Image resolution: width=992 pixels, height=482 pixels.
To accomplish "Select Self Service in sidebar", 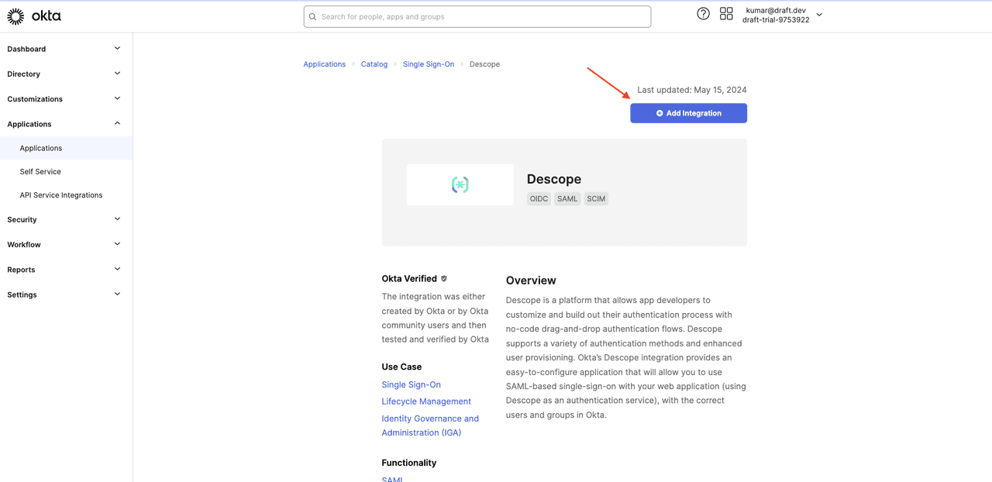I will click(40, 171).
